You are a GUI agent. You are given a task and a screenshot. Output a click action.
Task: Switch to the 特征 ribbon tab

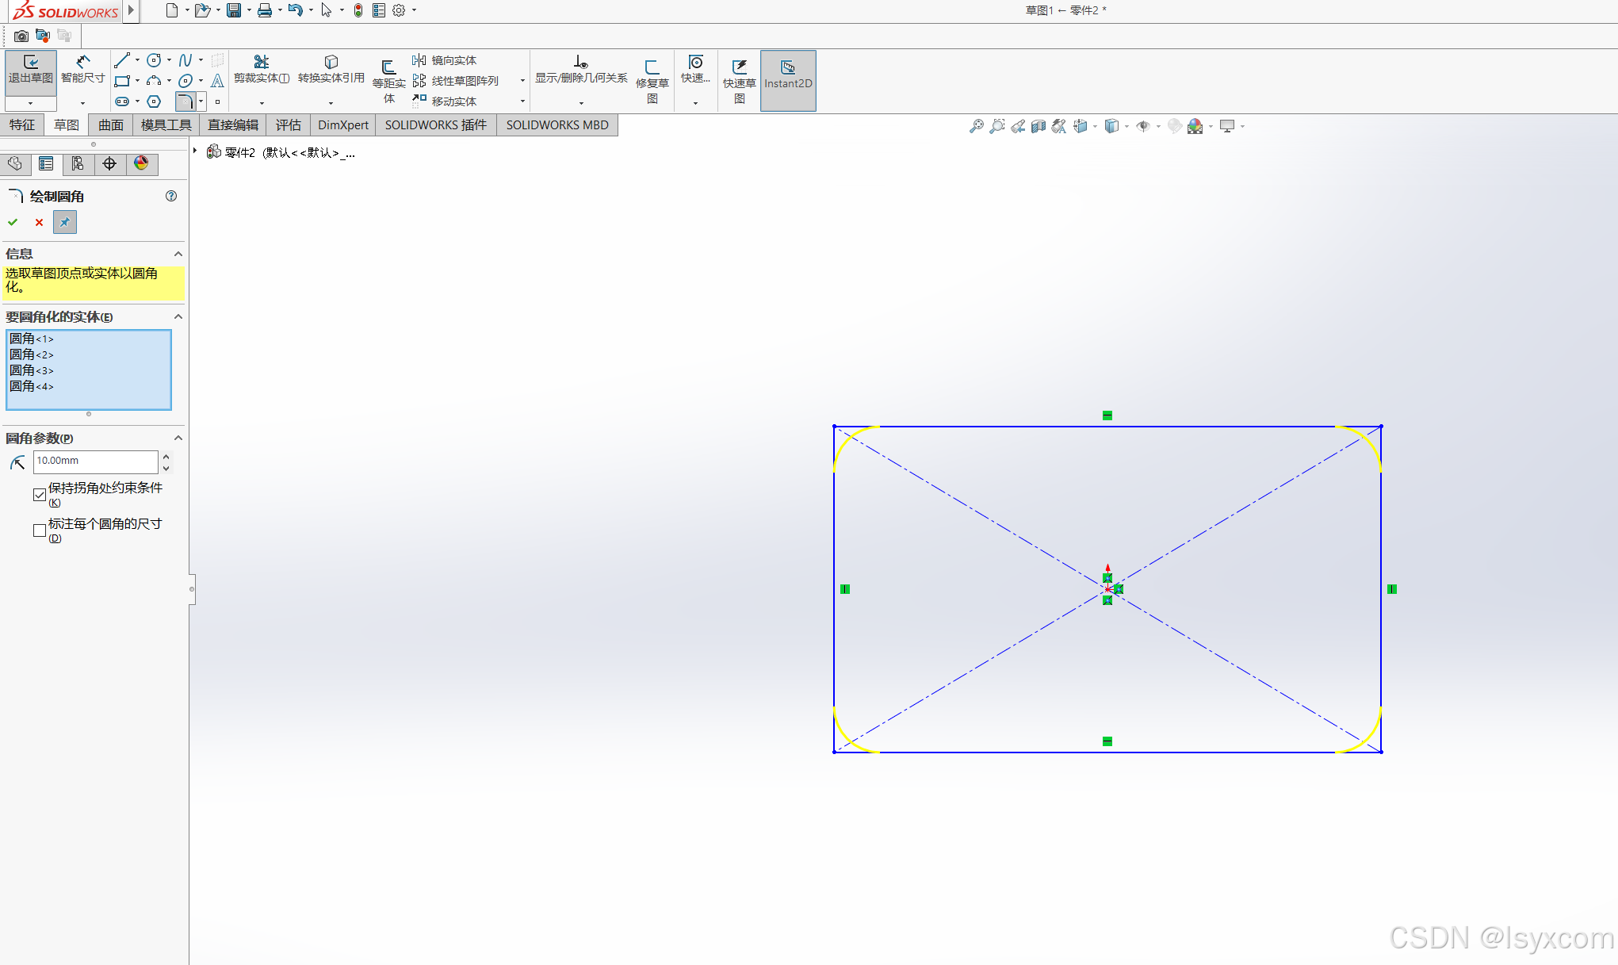22,125
